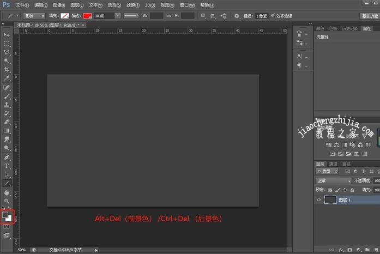The image size is (380, 254).
Task: Select the Crop tool
Action: click(x=7, y=70)
